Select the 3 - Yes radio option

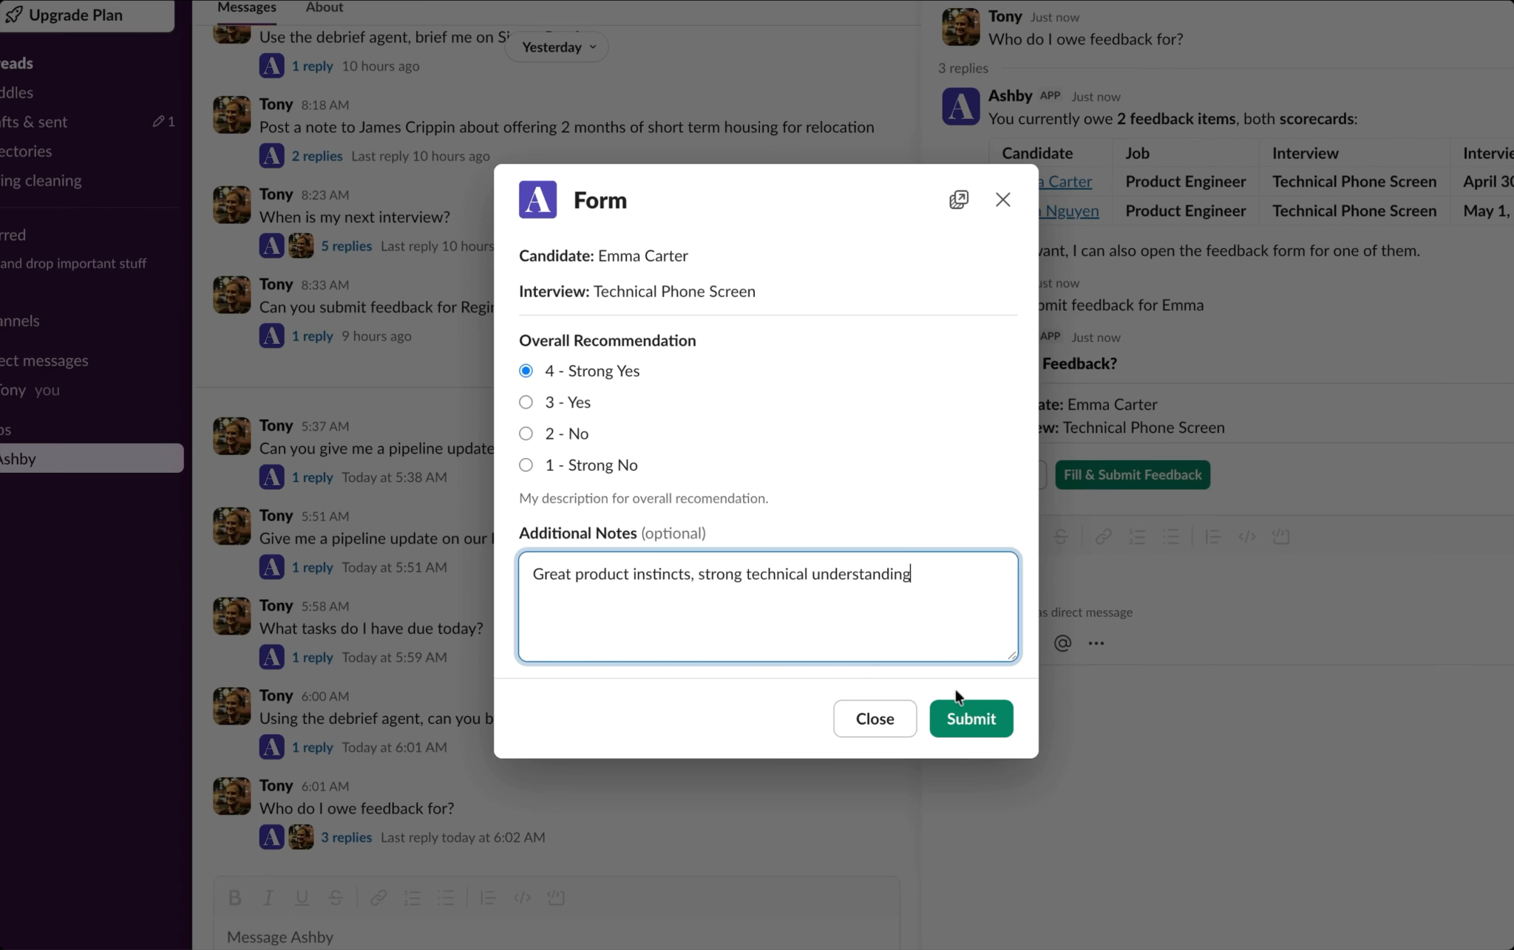point(526,403)
